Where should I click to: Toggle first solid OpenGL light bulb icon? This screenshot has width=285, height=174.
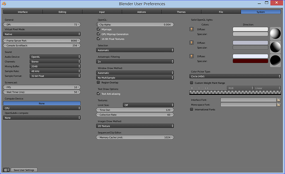click(192, 29)
